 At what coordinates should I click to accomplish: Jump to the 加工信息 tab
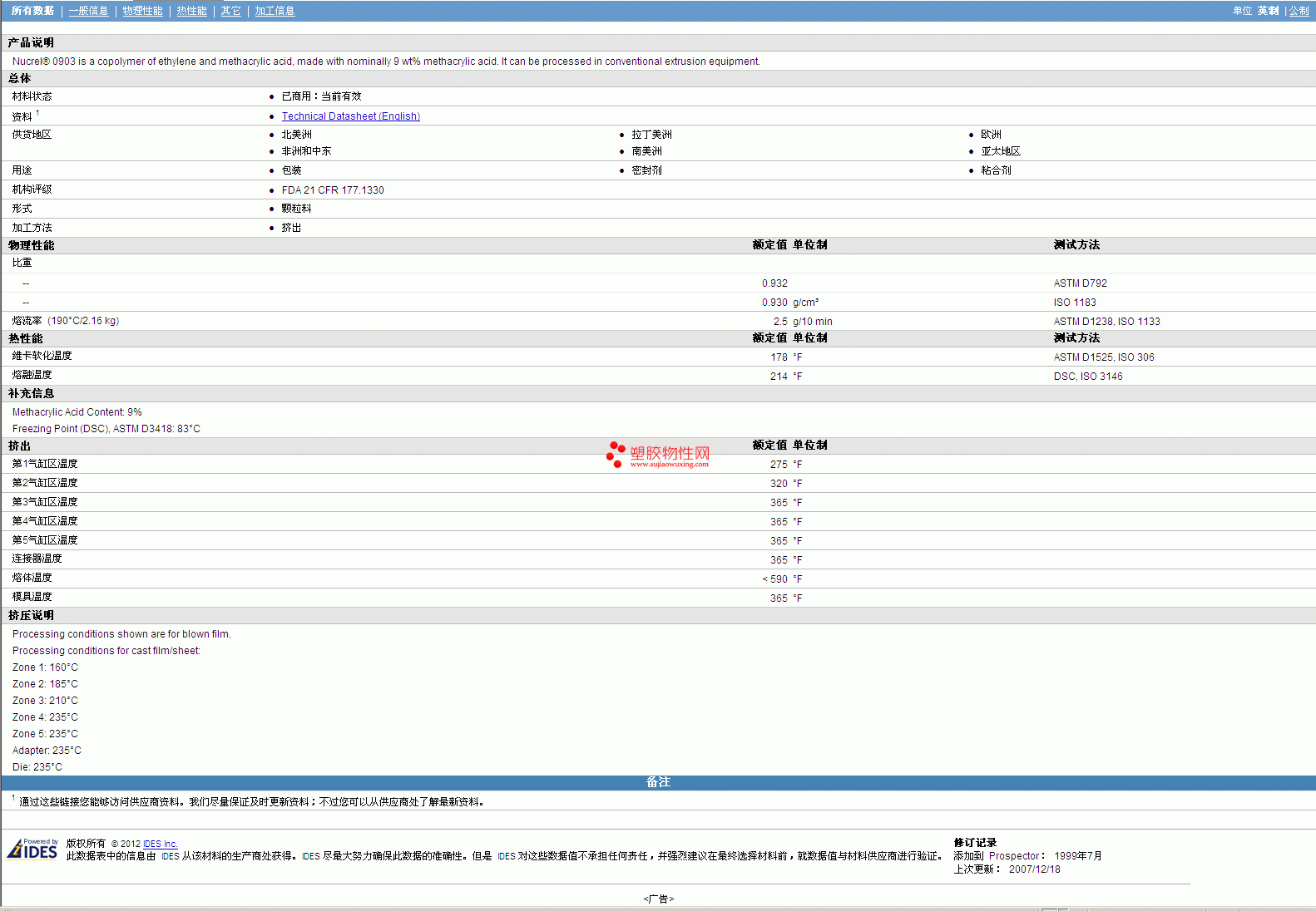(275, 11)
